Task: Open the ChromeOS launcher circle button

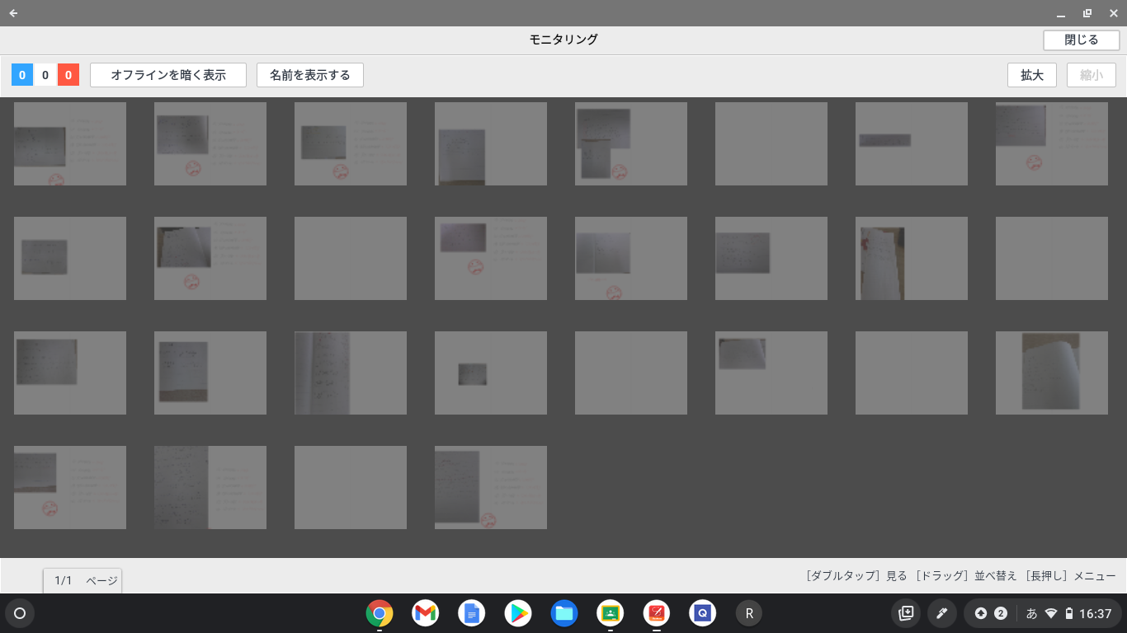Action: (20, 613)
